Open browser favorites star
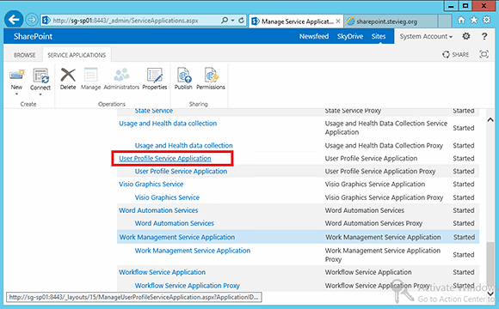The image size is (499, 309). [474, 21]
